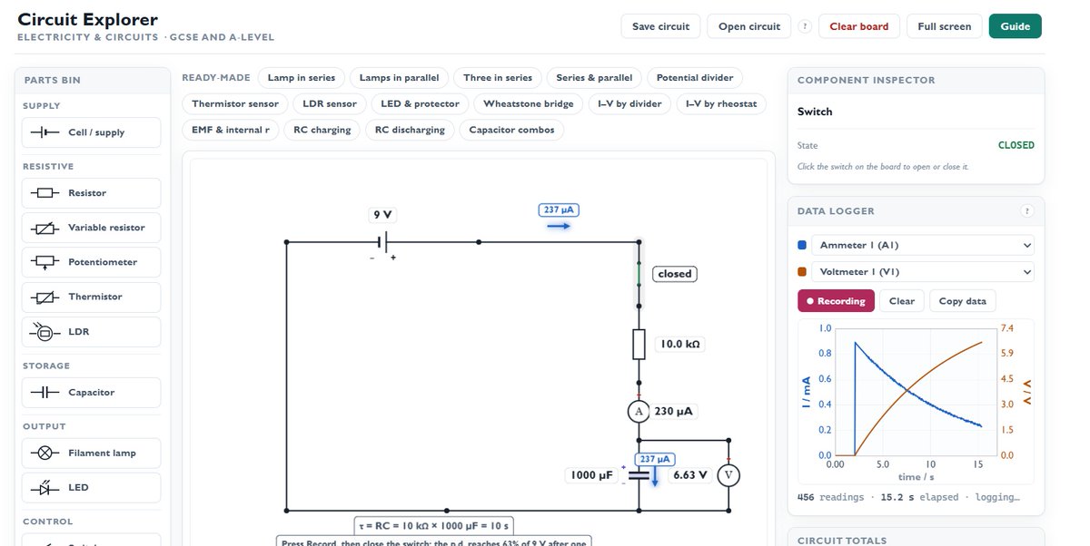The width and height of the screenshot is (1090, 546).
Task: Clear the data logger readings
Action: click(x=902, y=301)
